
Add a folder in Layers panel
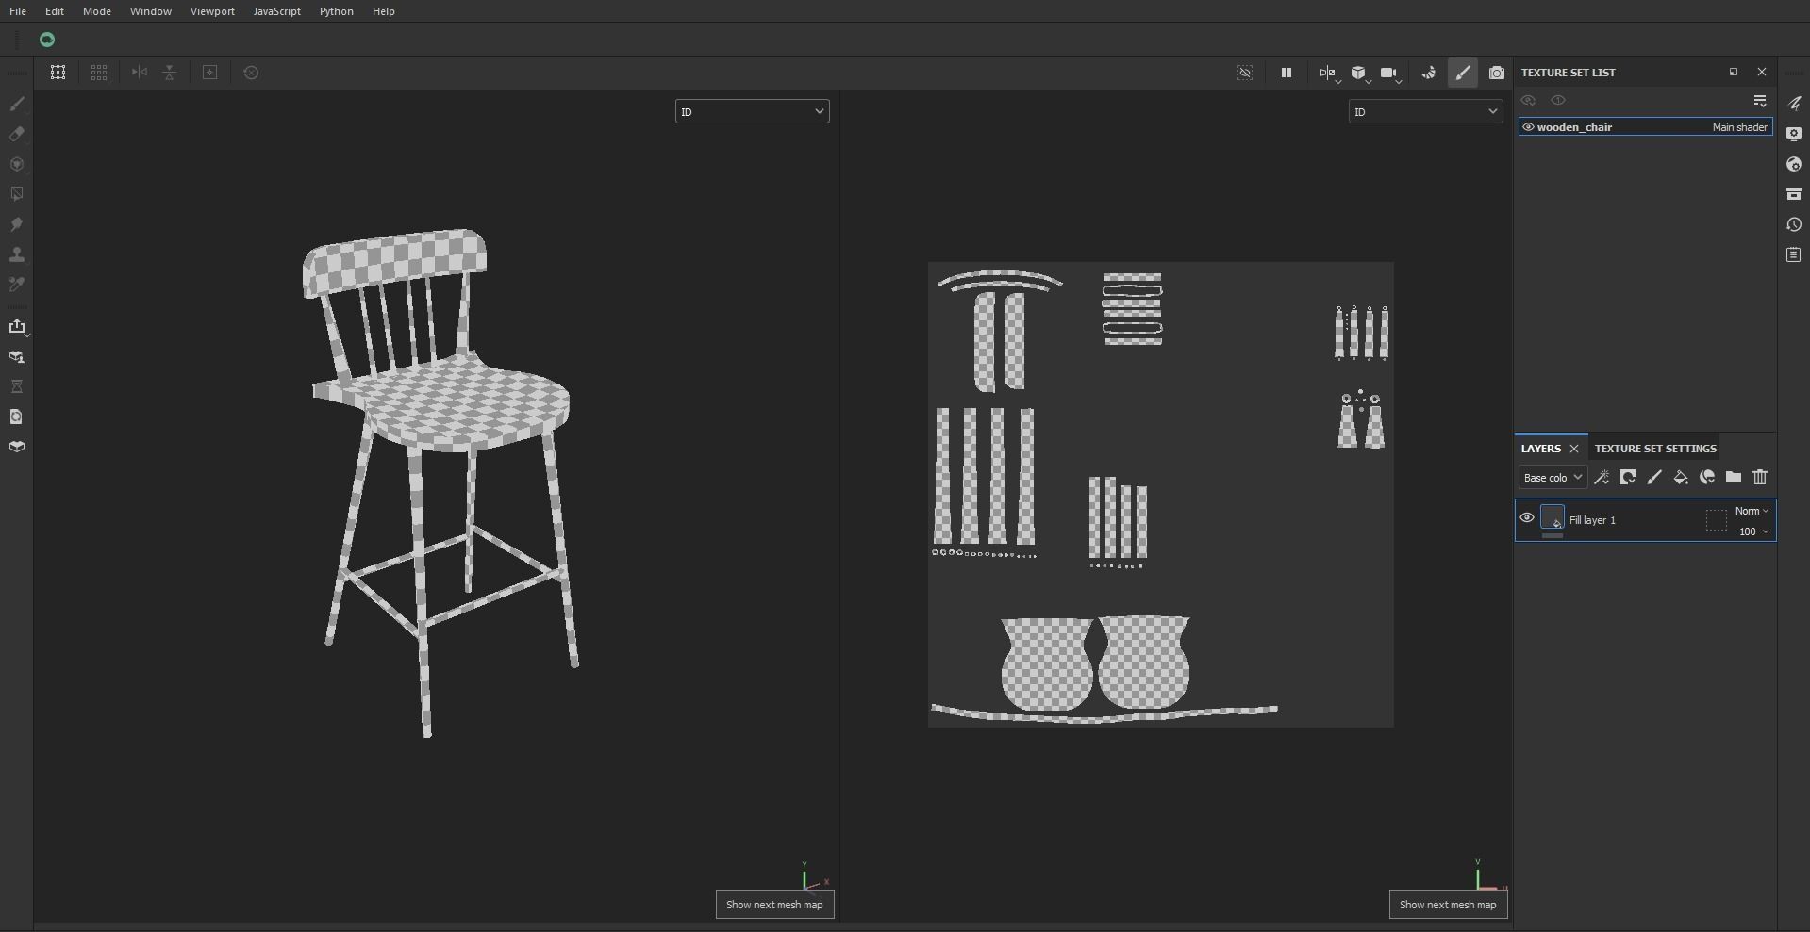click(x=1734, y=478)
